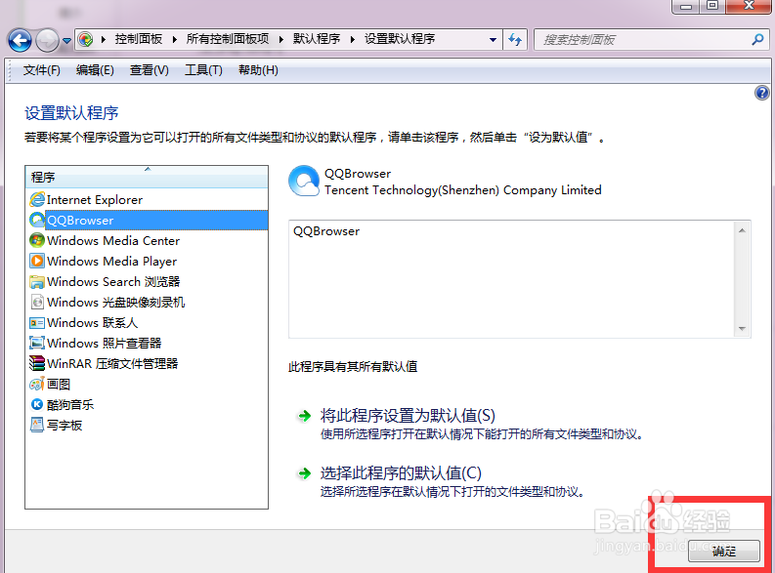Open the 文件(F) menu

pos(41,70)
